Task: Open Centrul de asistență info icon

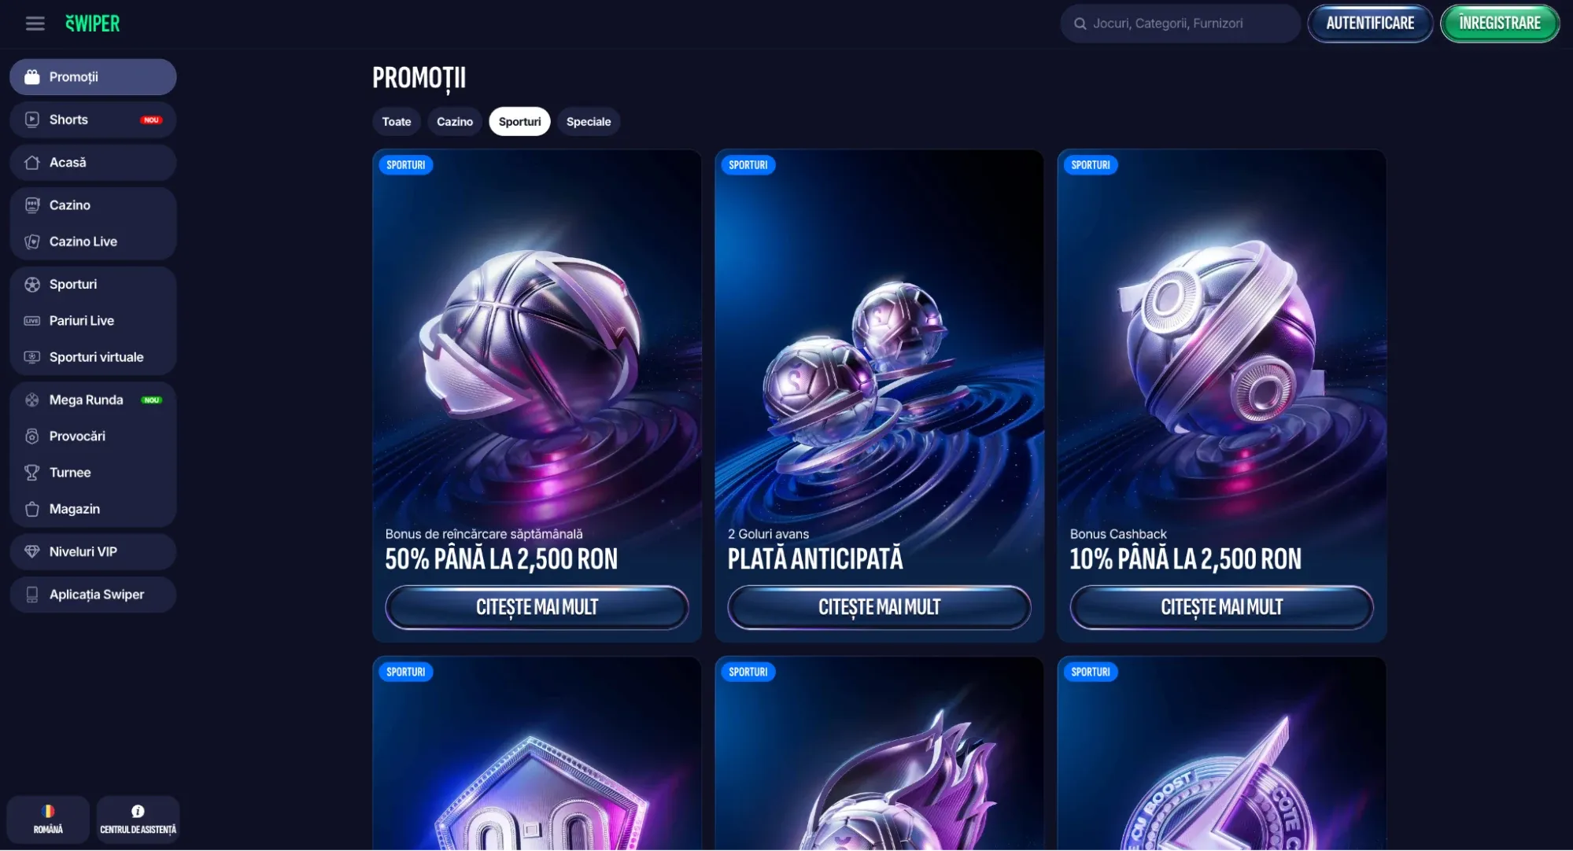Action: click(138, 820)
